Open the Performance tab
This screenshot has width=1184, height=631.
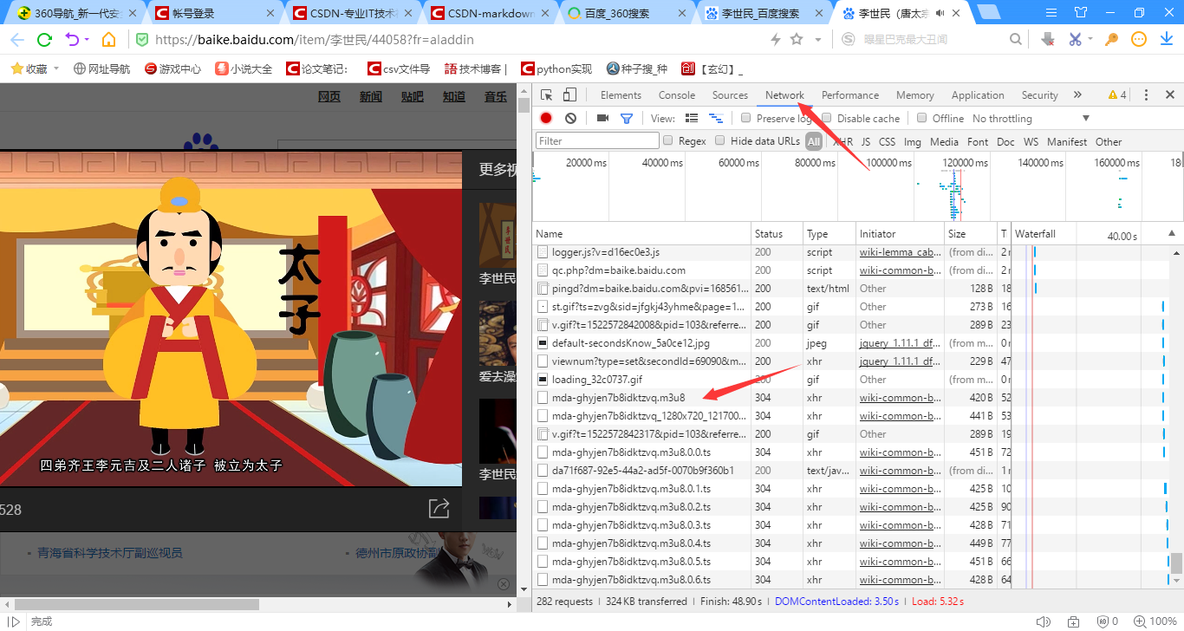[850, 95]
